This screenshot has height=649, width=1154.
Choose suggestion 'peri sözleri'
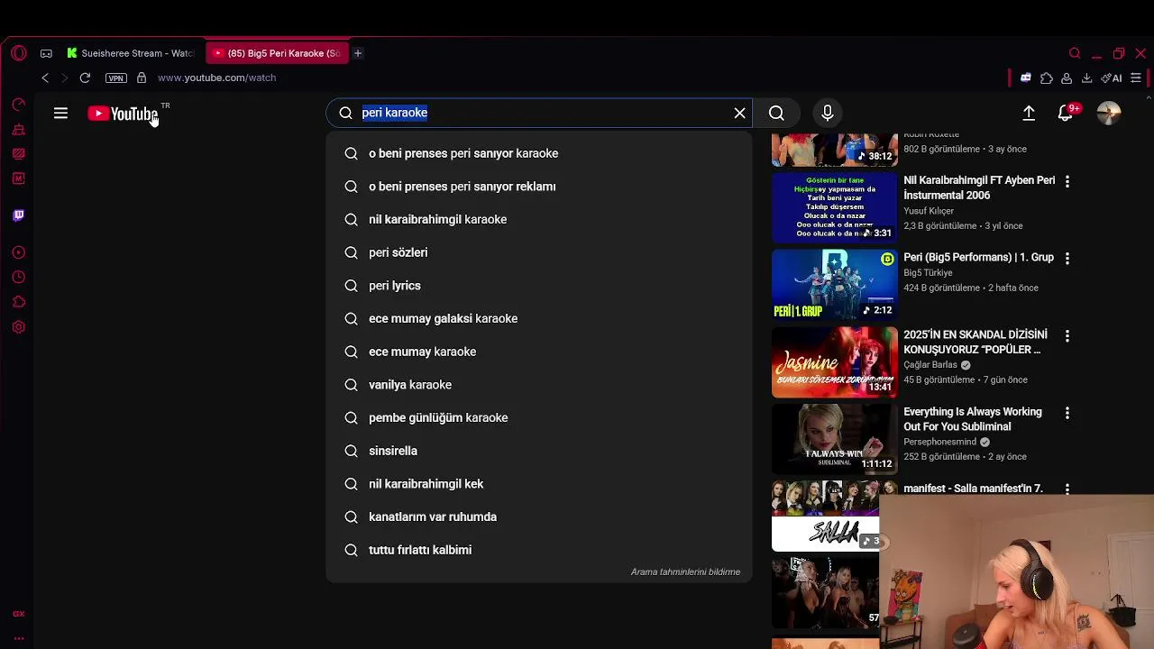tap(539, 252)
